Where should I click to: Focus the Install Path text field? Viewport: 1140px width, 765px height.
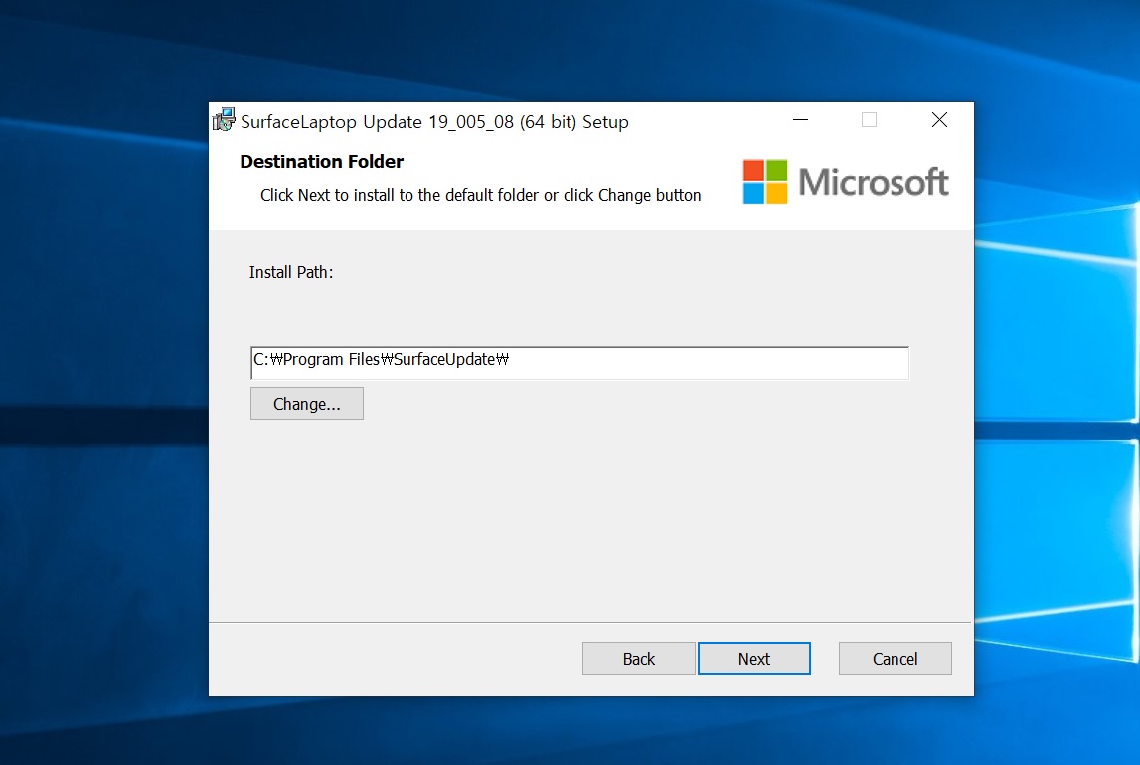pyautogui.click(x=579, y=363)
